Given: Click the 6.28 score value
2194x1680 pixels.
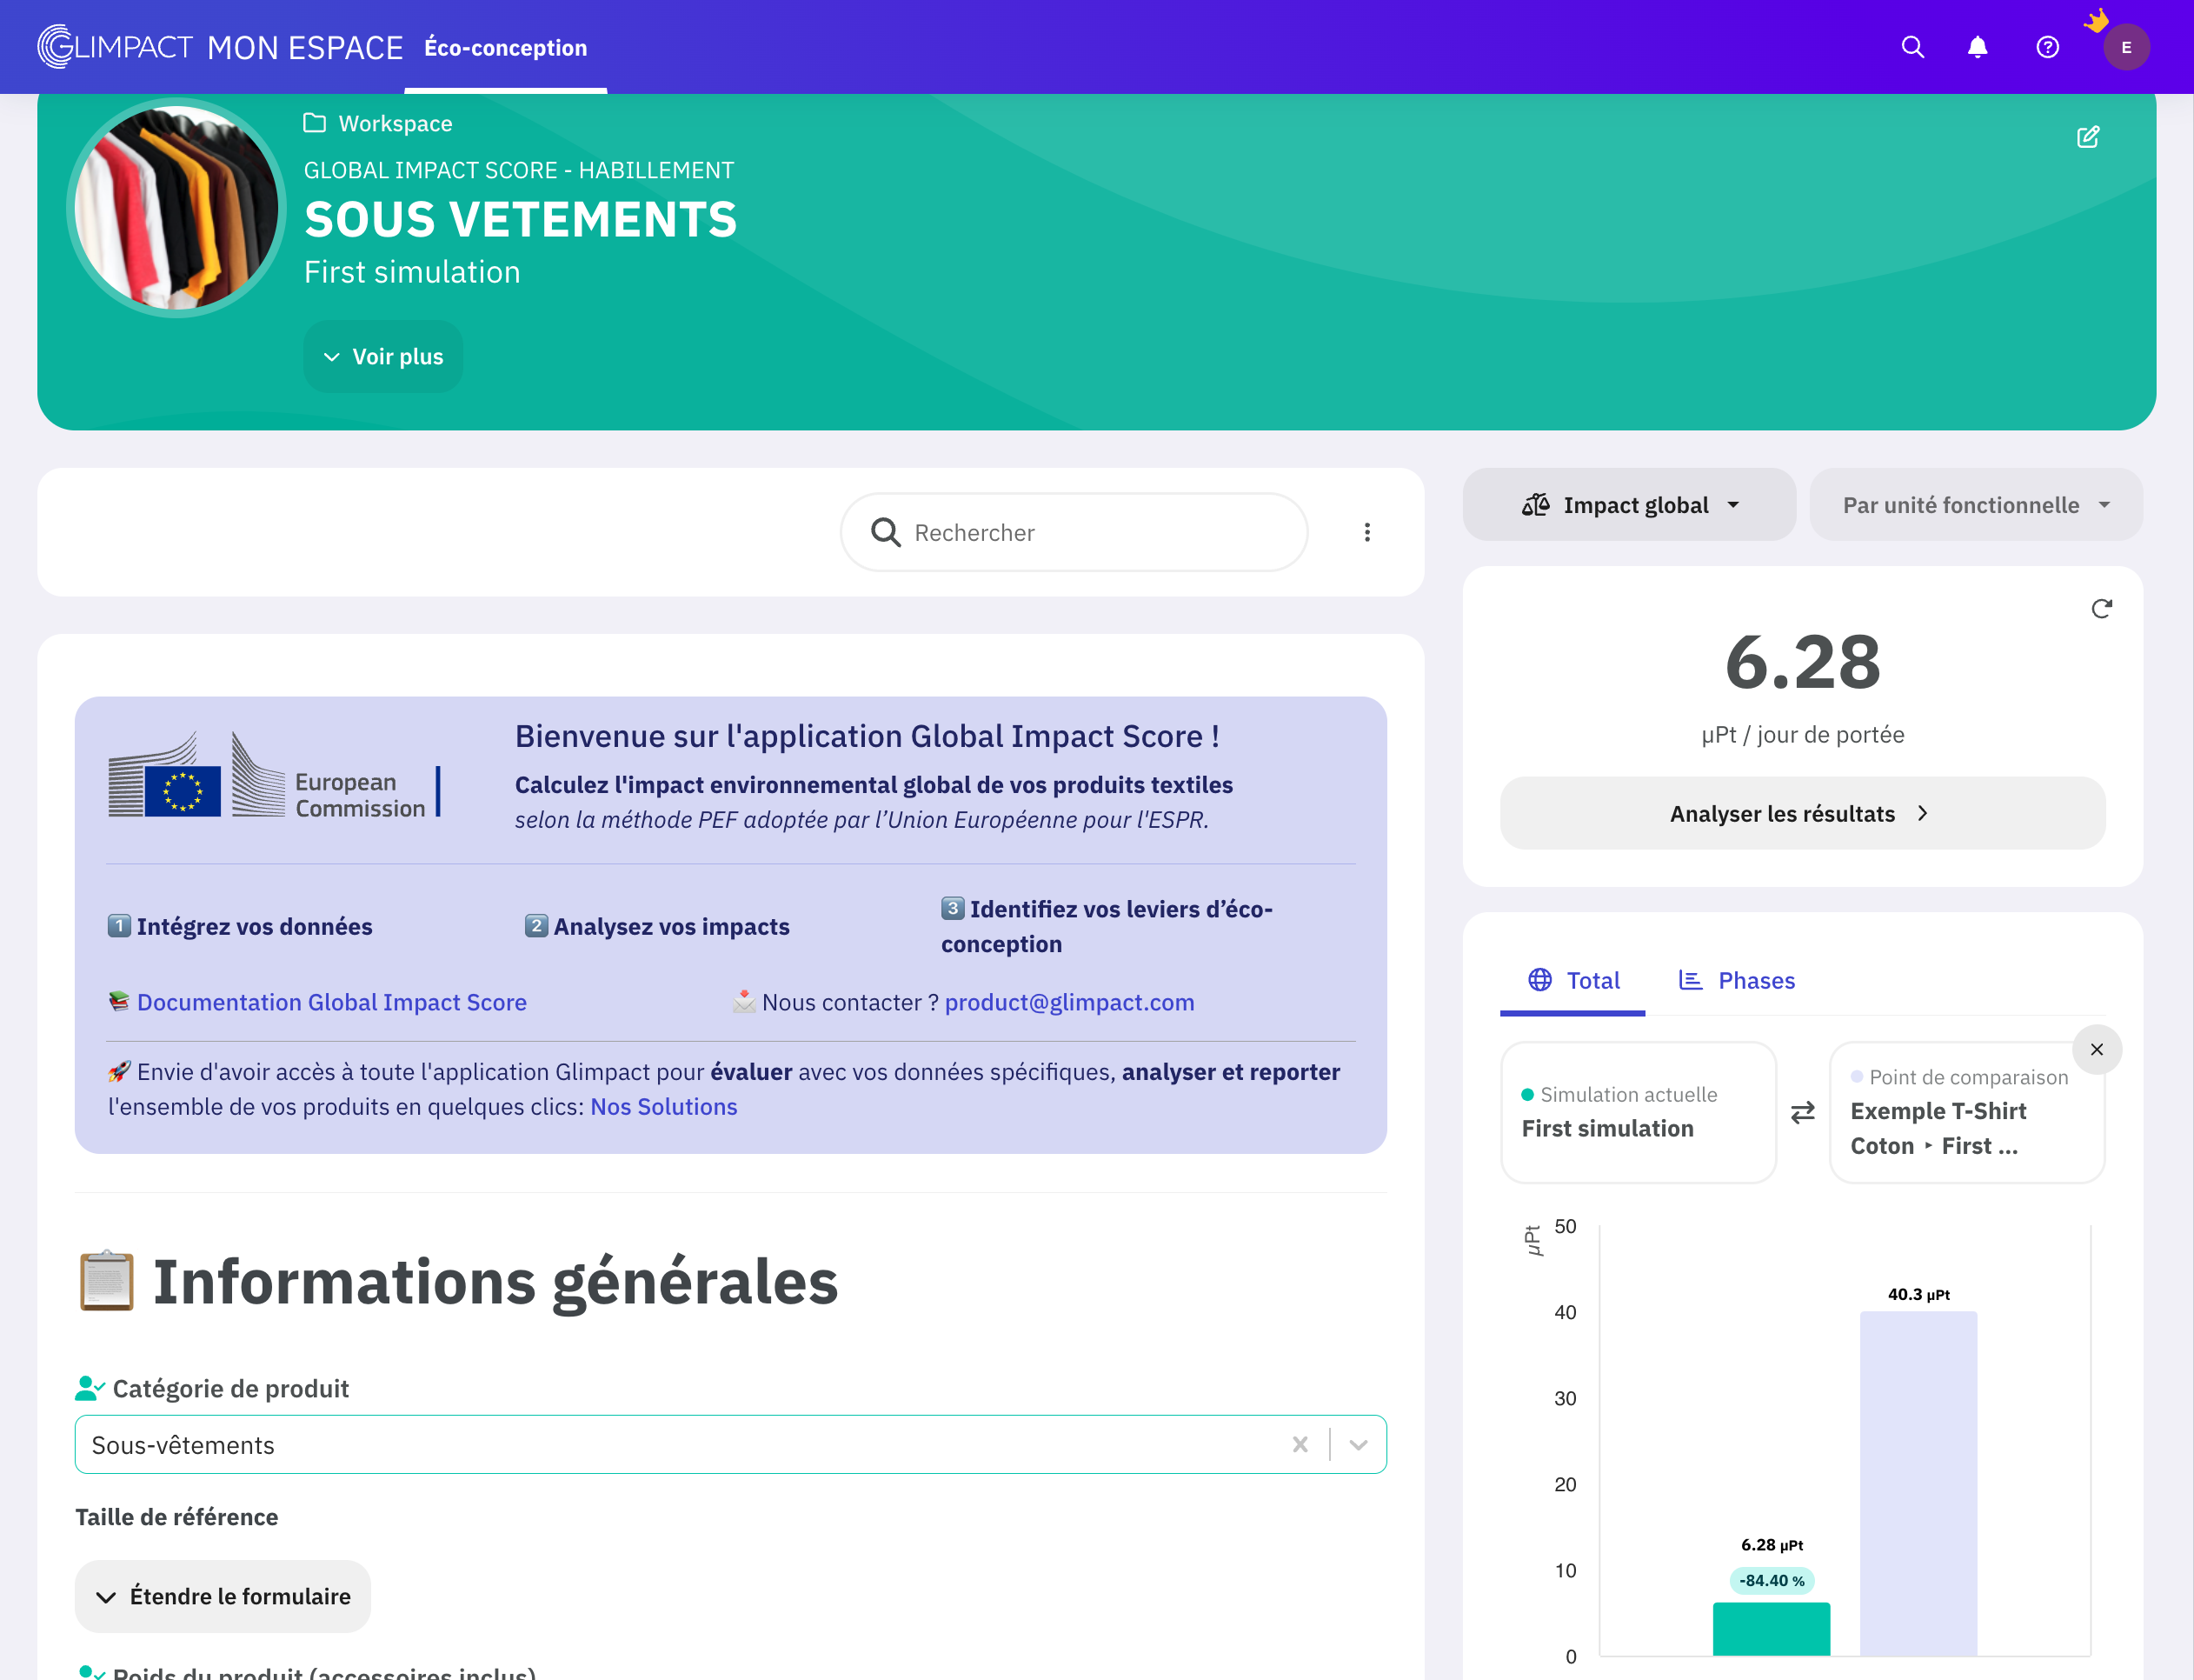Looking at the screenshot, I should click(1802, 662).
